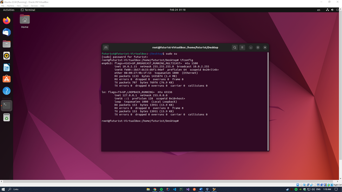Open Visual Studio Code from taskbar
342x192 pixels.
coord(175,190)
